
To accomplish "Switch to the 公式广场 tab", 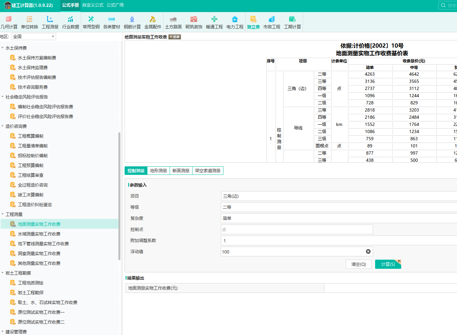I will point(115,5).
